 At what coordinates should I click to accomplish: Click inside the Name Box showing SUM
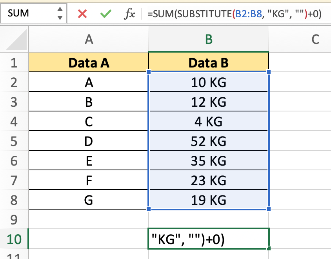(27, 14)
